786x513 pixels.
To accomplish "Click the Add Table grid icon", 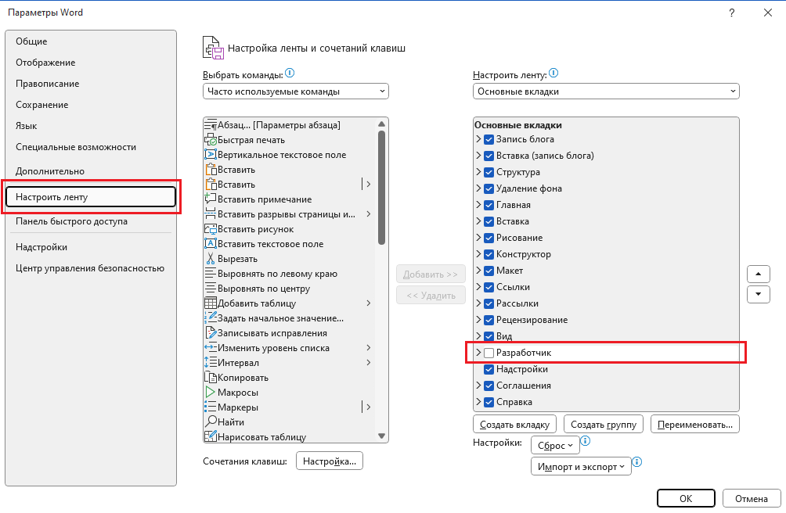I will (210, 303).
